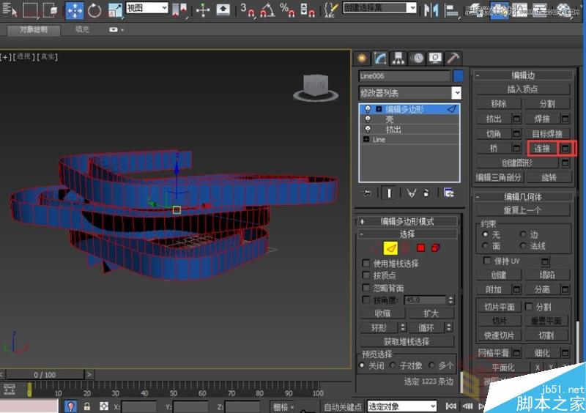This screenshot has height=413, width=586.
Task: Open settings box next to 连接
Action: click(565, 149)
